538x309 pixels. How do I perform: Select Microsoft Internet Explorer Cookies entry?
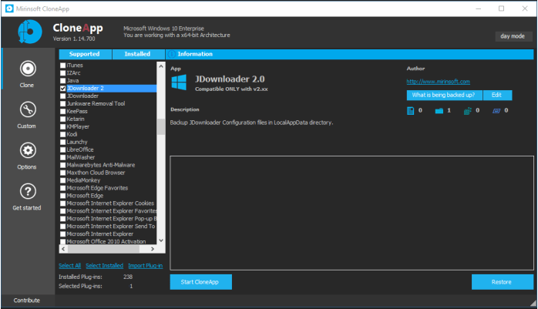click(110, 203)
